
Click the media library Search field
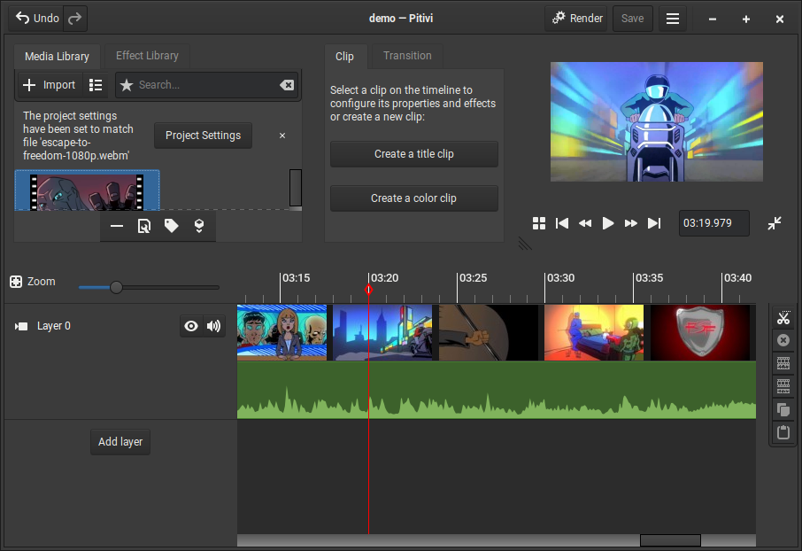pyautogui.click(x=206, y=85)
